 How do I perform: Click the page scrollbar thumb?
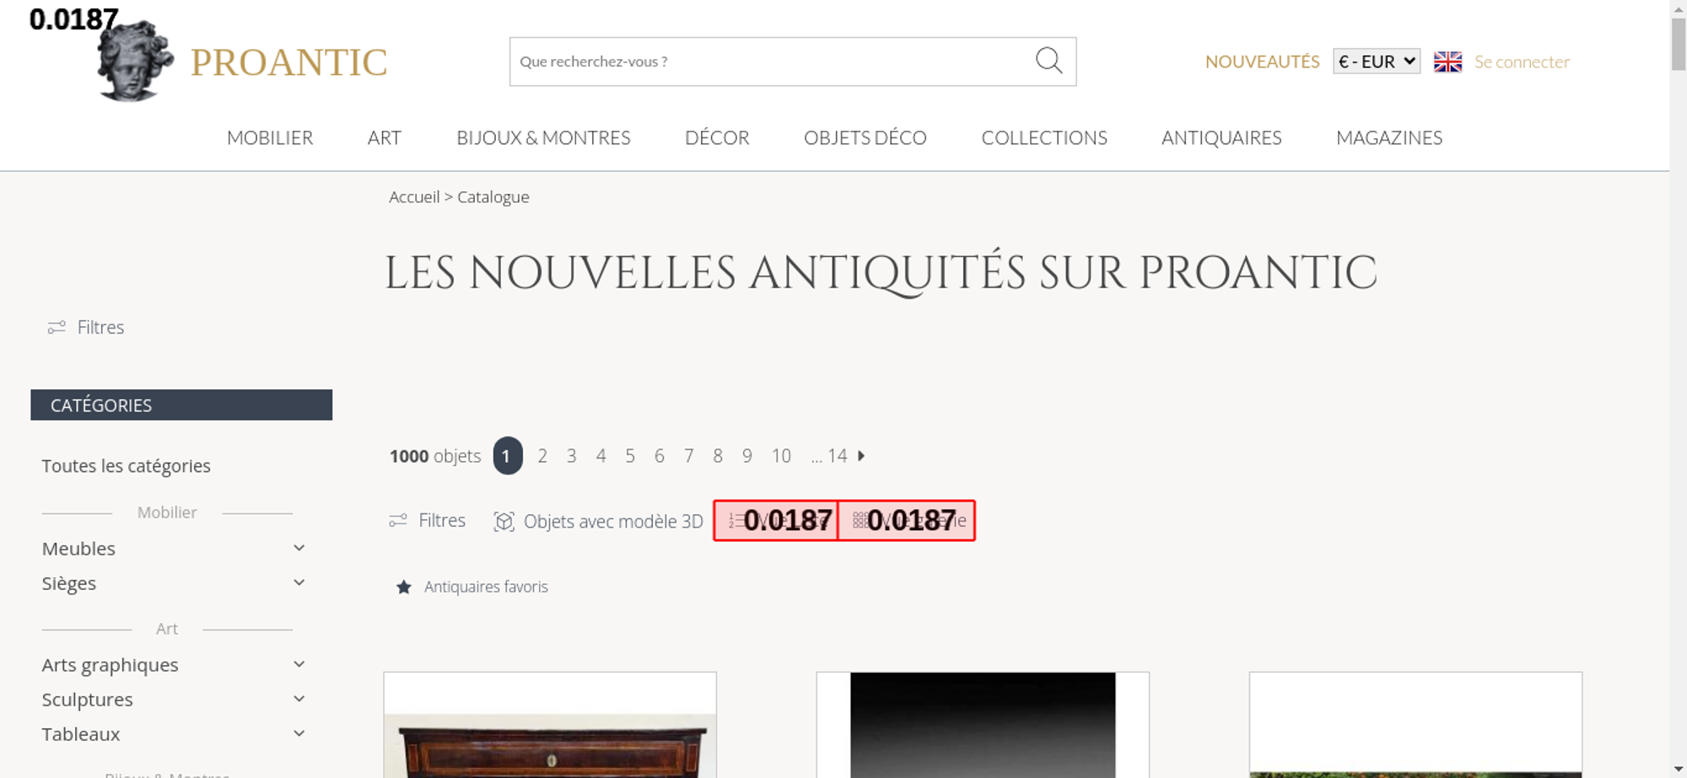pyautogui.click(x=1679, y=44)
